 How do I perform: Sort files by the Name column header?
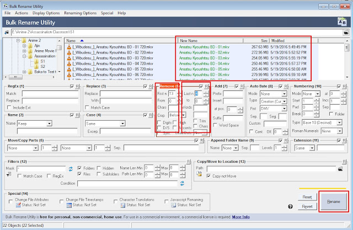120,40
